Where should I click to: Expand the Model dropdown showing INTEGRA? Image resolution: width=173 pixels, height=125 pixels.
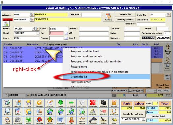38,33
